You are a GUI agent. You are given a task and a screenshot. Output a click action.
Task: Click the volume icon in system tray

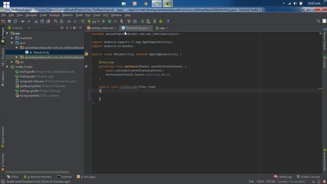coord(295,4)
